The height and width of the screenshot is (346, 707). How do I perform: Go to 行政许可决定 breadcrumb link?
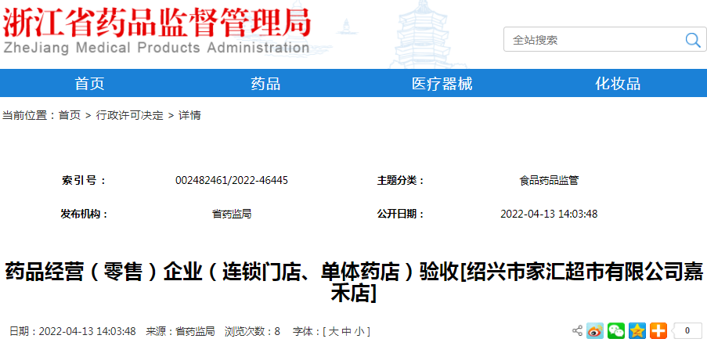tap(129, 115)
